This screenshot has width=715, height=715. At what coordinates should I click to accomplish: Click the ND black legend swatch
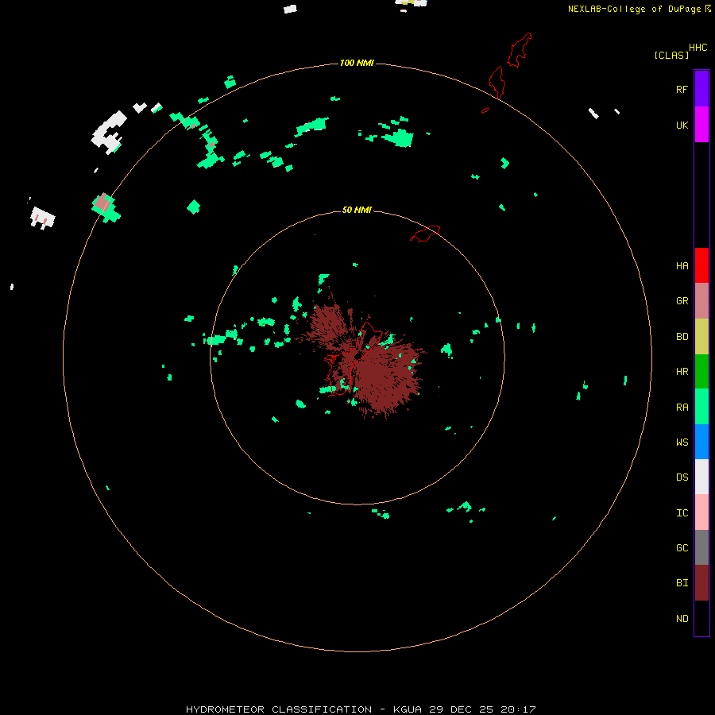pos(701,618)
